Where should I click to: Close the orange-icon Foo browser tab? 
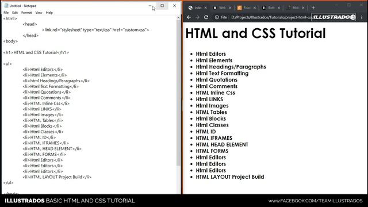click(254, 7)
